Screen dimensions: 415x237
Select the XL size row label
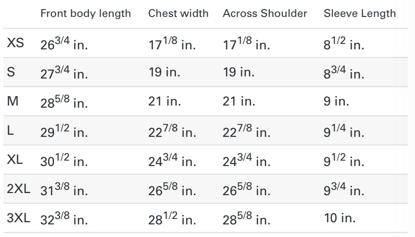click(x=15, y=160)
